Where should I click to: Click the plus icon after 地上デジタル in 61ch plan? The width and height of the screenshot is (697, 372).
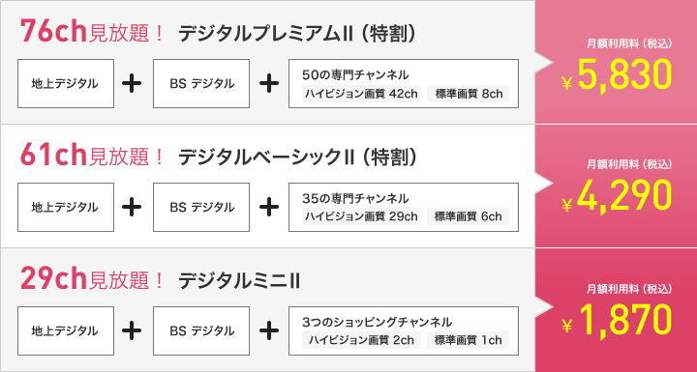[x=132, y=208]
